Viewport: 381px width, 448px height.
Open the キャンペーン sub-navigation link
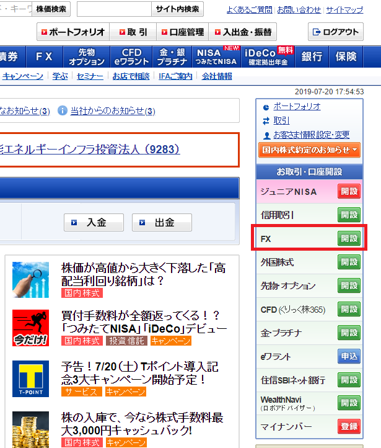pyautogui.click(x=23, y=76)
